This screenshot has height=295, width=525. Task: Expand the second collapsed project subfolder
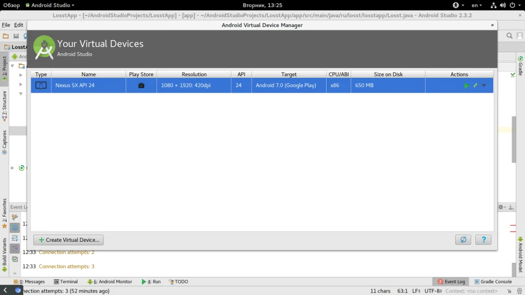[21, 85]
